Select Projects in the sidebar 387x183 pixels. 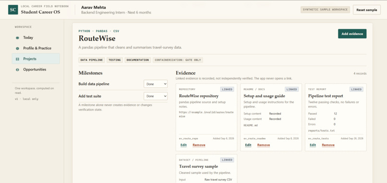pyautogui.click(x=36, y=59)
